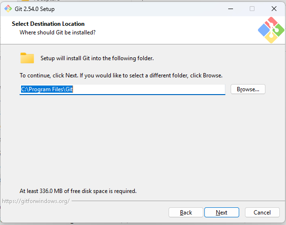Image resolution: width=286 pixels, height=225 pixels.
Task: Click the '336.0 MB' disk space notice
Action: point(78,191)
